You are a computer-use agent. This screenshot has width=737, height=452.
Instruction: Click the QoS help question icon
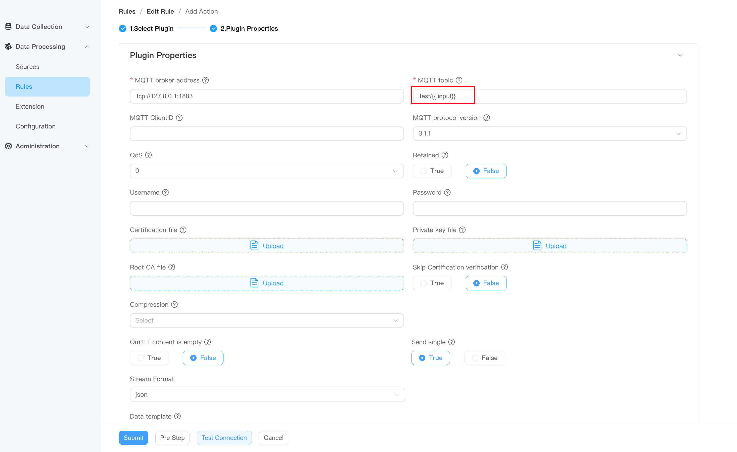point(148,155)
